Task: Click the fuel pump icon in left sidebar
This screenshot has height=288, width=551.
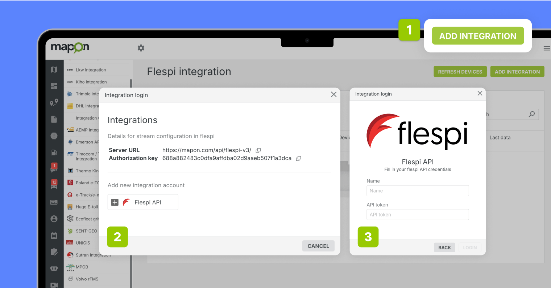Action: 54,152
